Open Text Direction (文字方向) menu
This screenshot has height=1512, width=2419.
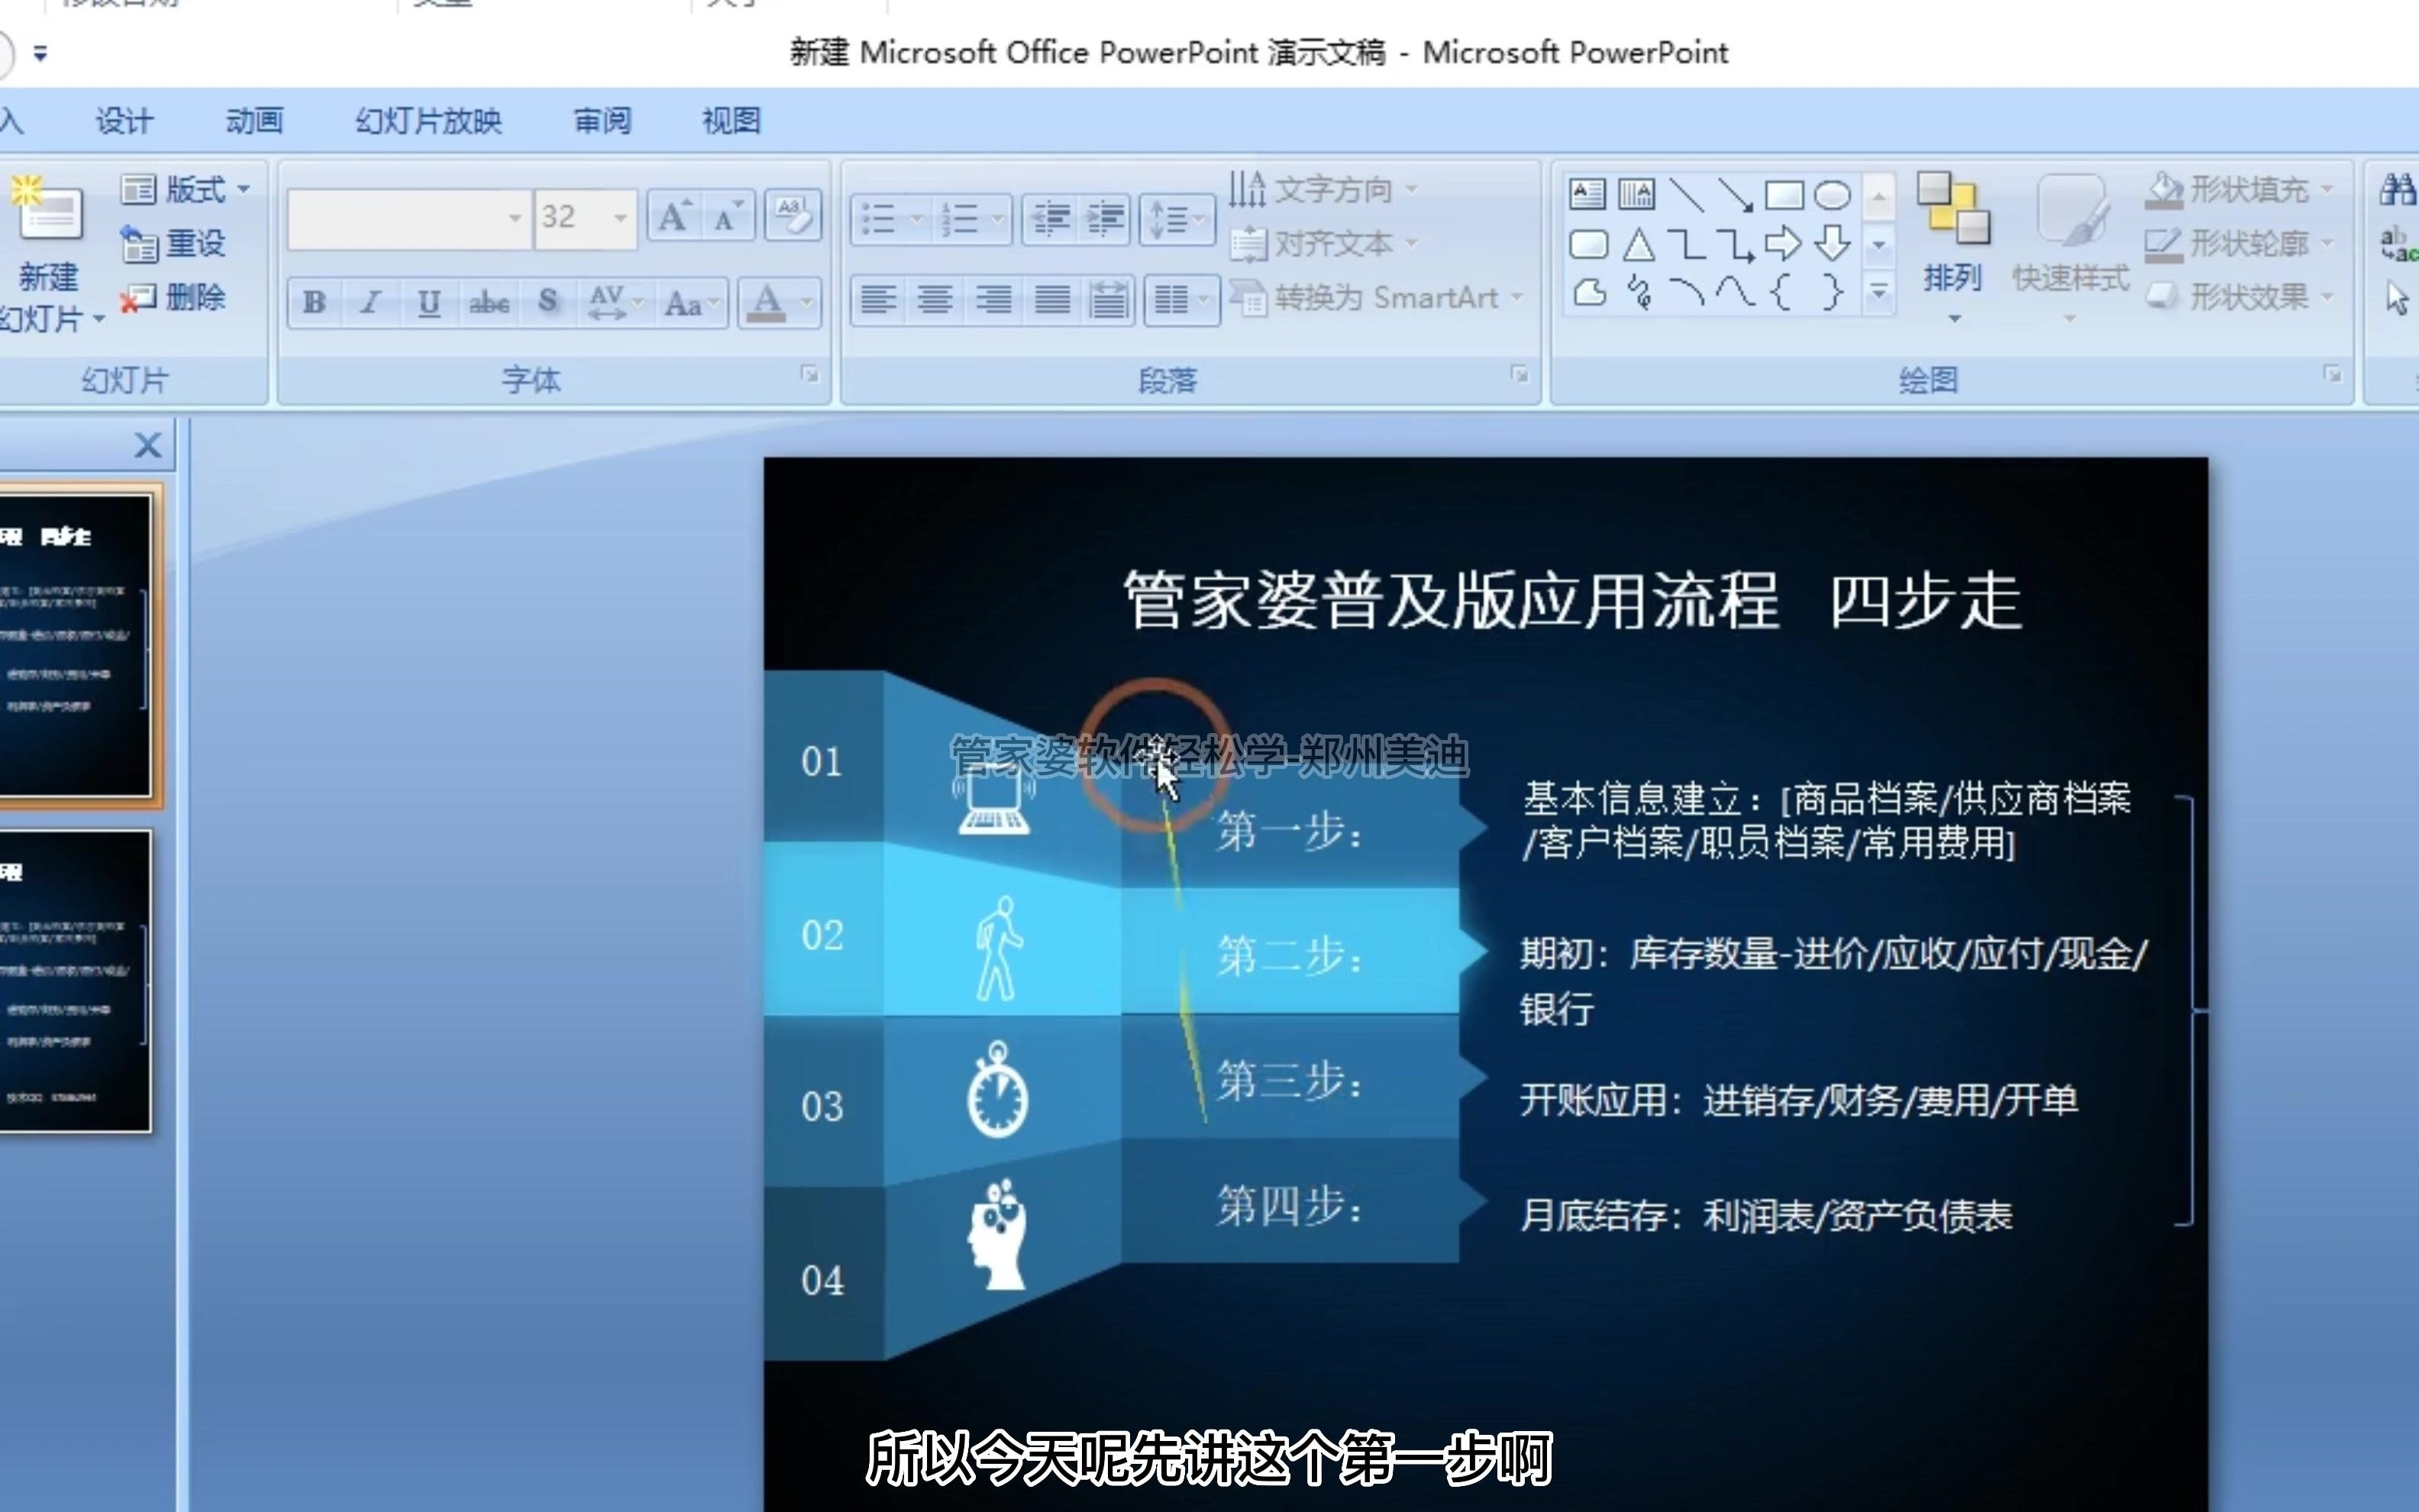pyautogui.click(x=1325, y=189)
